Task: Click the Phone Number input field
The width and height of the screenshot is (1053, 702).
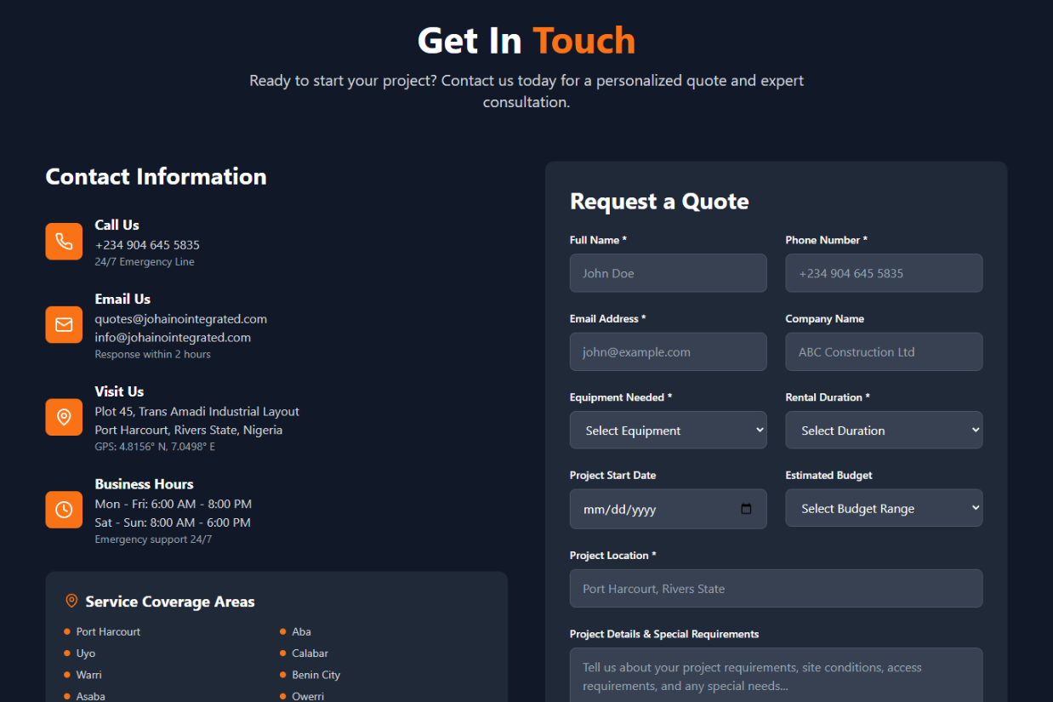Action: (884, 273)
